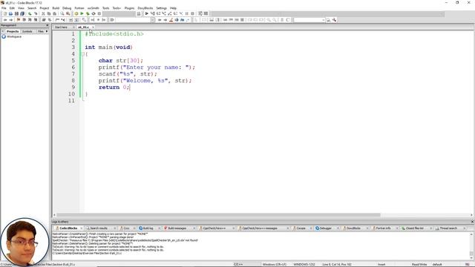Select the Symbols tab in Management panel
This screenshot has height=267, width=475.
pyautogui.click(x=27, y=31)
